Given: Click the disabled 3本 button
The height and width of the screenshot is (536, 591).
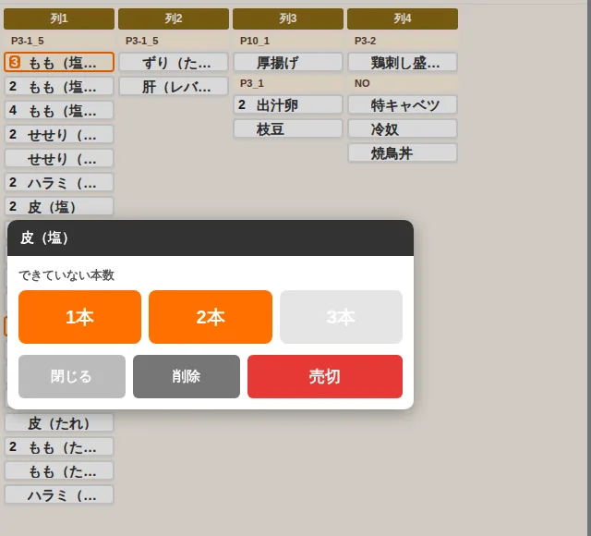Looking at the screenshot, I should pos(341,317).
